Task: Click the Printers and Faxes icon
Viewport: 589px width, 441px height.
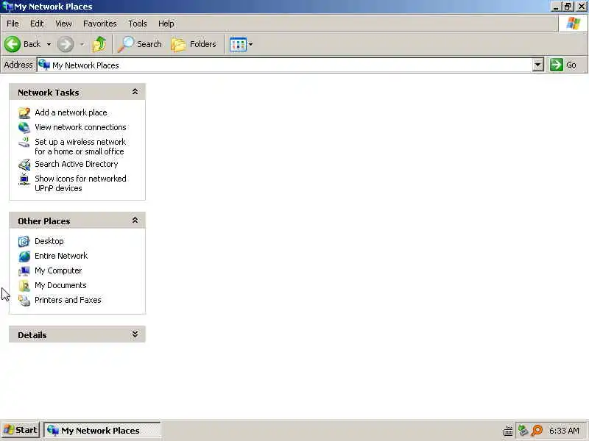Action: point(24,301)
